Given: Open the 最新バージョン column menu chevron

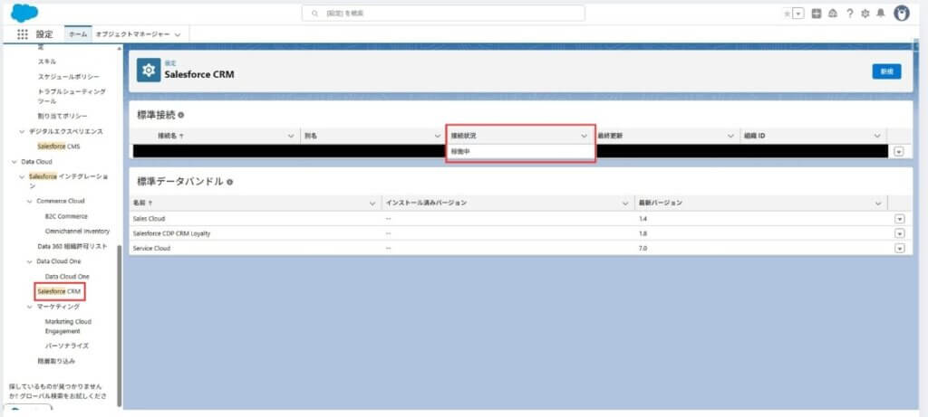Looking at the screenshot, I should [x=878, y=204].
